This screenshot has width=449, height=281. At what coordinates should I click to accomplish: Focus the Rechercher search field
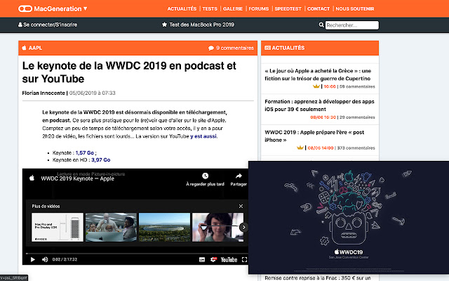[x=352, y=25]
